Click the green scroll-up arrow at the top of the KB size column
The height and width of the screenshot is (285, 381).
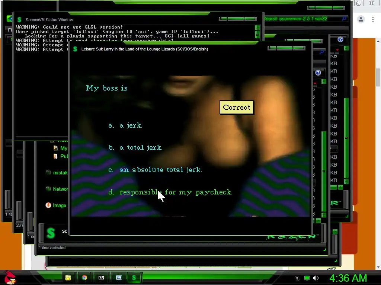(346, 48)
